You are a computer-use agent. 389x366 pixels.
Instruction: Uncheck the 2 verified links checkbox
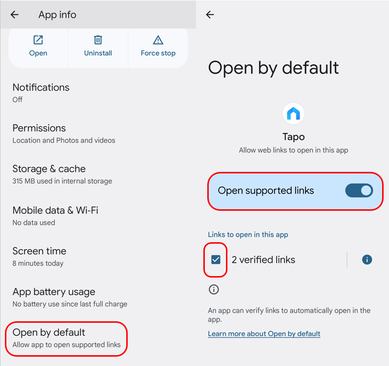click(216, 259)
